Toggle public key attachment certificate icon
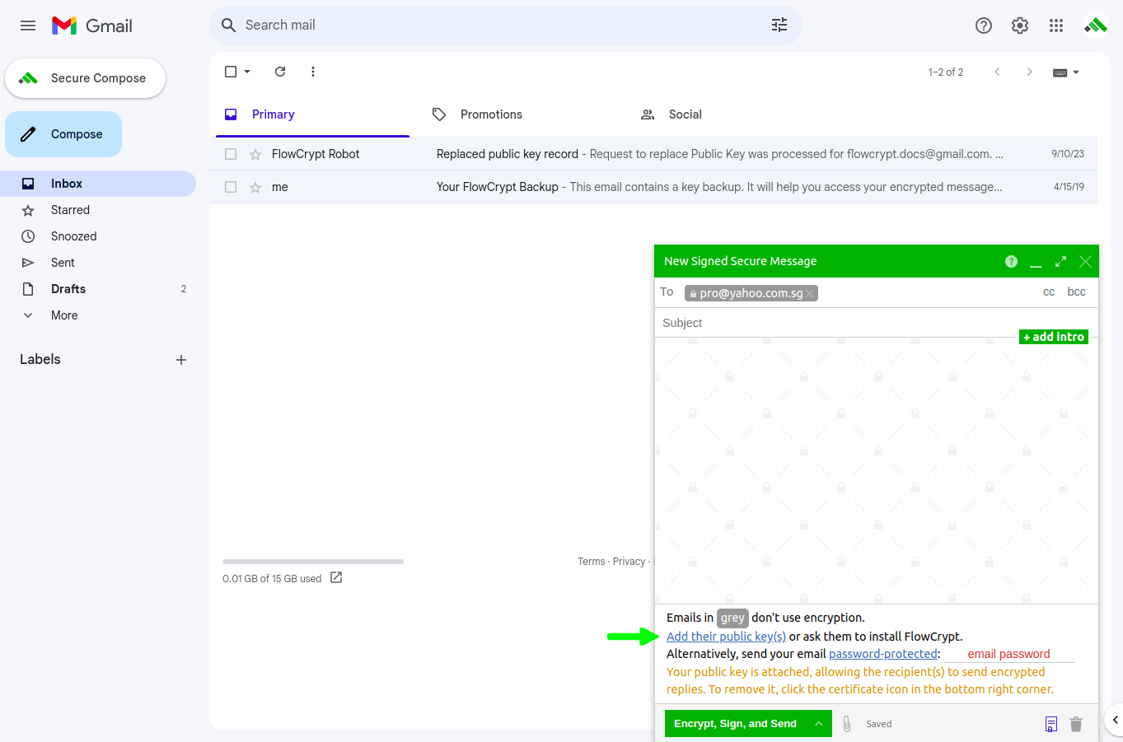The height and width of the screenshot is (742, 1123). tap(1051, 724)
